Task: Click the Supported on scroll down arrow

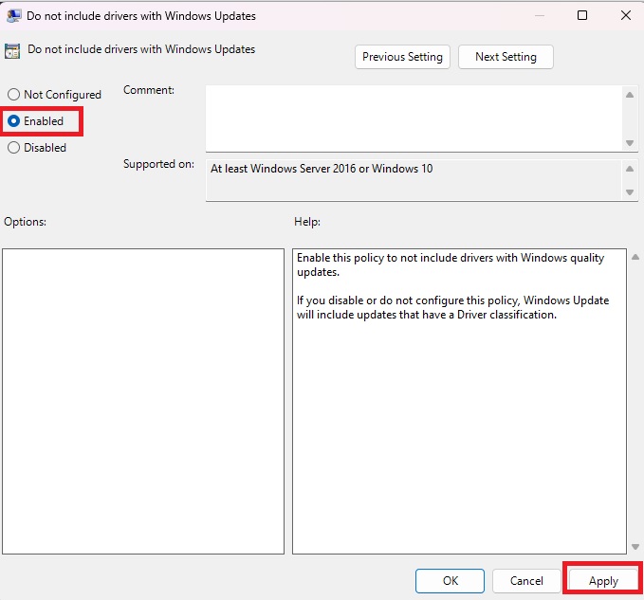Action: coord(629,191)
